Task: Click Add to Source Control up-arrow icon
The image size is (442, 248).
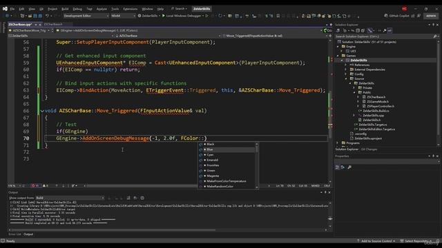Action: click(x=358, y=241)
